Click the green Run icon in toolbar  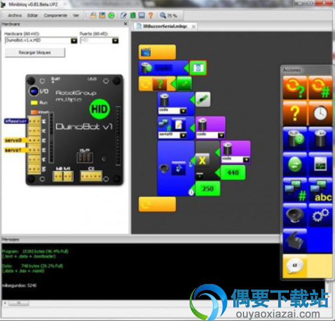click(x=111, y=16)
